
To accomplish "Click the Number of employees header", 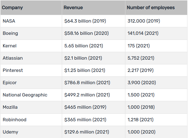I will coord(151,8).
